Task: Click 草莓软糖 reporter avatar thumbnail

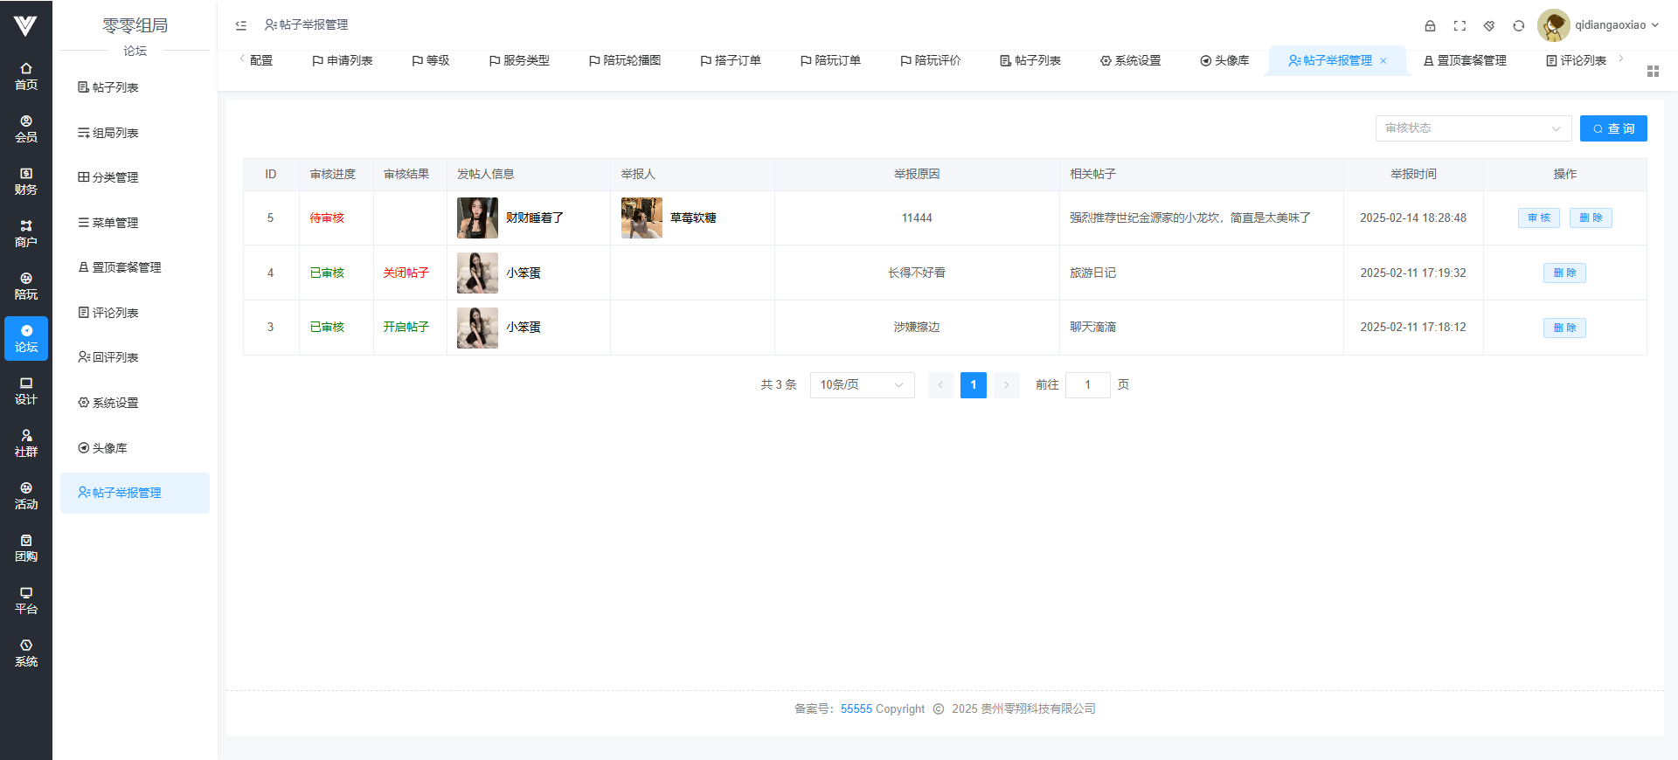Action: 641,218
